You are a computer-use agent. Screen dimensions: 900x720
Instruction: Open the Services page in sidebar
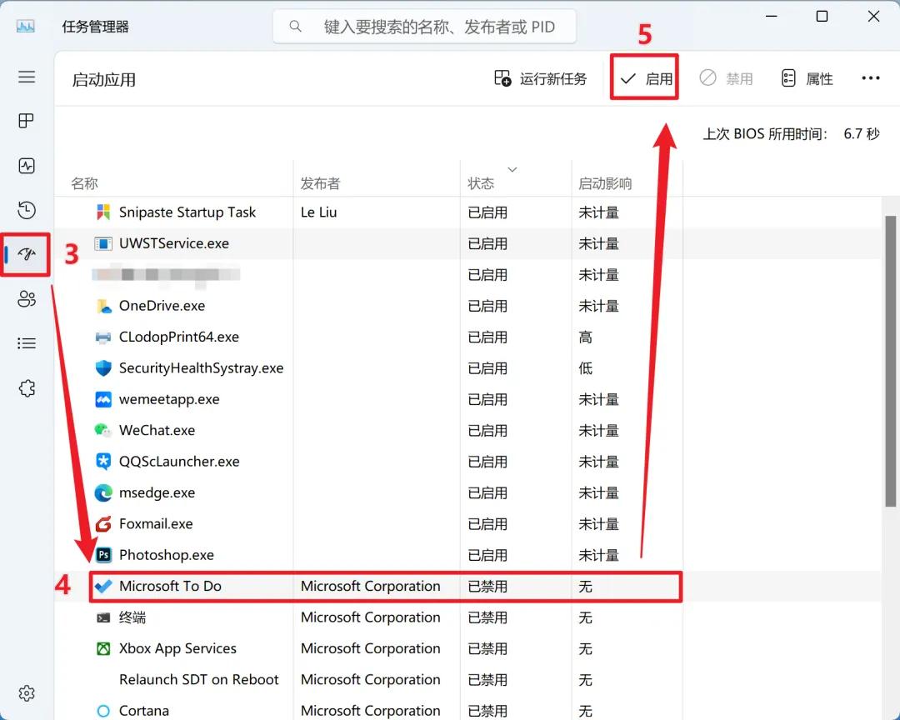pyautogui.click(x=27, y=388)
